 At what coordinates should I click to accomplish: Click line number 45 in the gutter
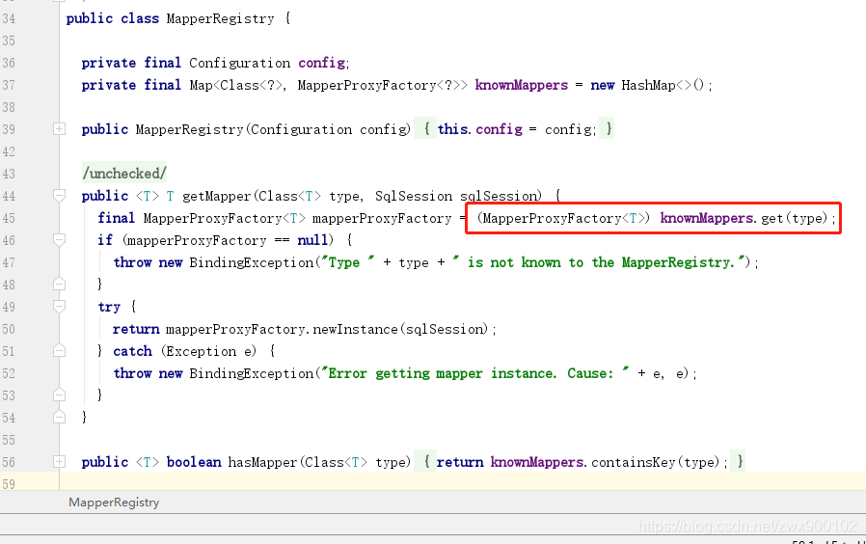pyautogui.click(x=9, y=218)
